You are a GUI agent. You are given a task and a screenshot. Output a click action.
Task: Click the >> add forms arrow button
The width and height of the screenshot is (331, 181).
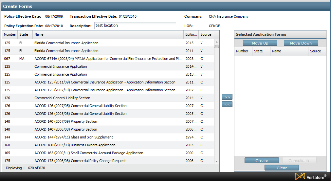point(227,97)
